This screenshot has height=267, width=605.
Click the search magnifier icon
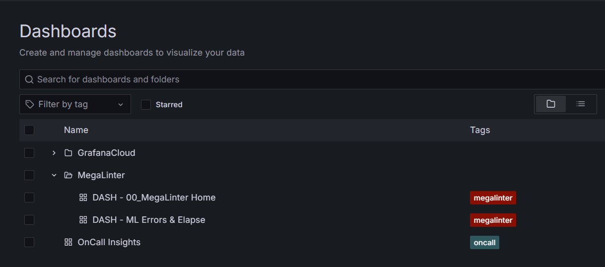point(29,79)
